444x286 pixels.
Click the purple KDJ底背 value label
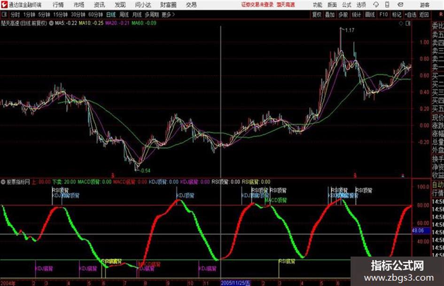pos(195,182)
